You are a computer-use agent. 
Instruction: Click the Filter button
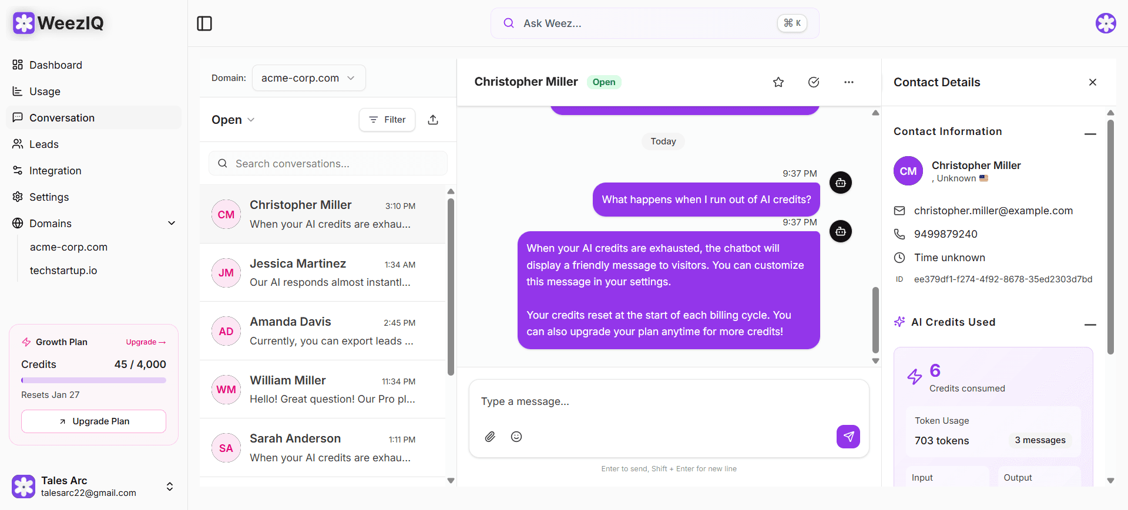387,120
